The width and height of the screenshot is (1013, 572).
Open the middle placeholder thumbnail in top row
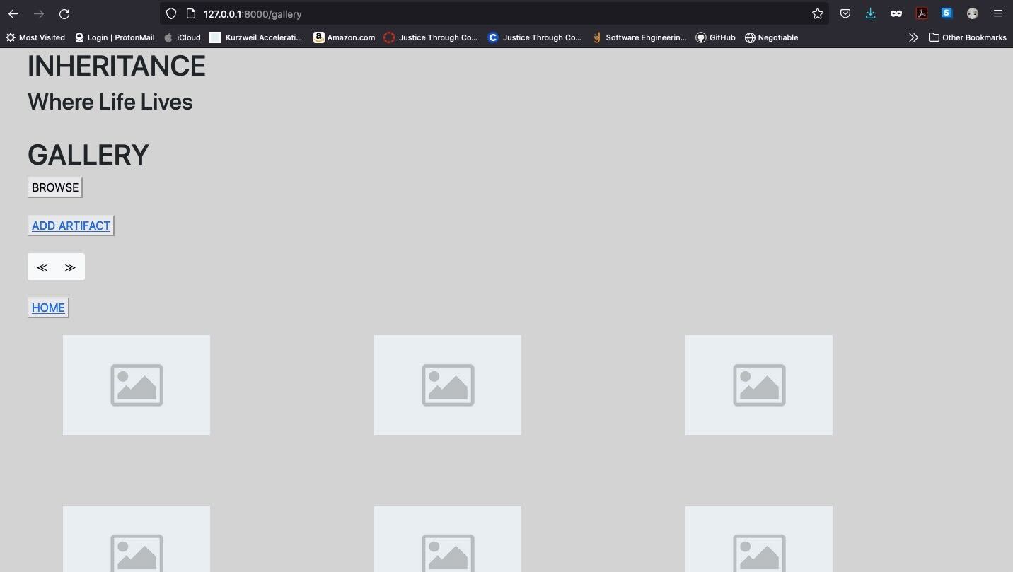pos(448,385)
